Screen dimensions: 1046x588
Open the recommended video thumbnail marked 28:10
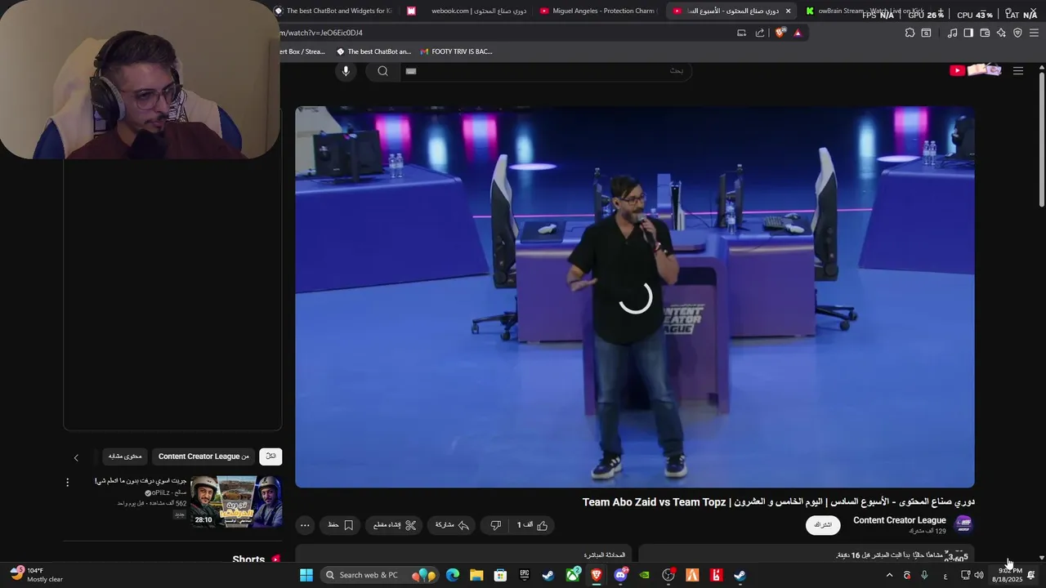pos(236,501)
